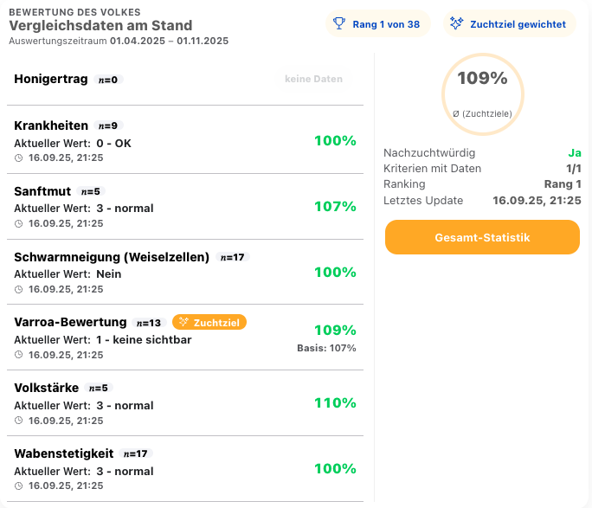This screenshot has width=592, height=508.
Task: Click the Rang 1 von 38 badge
Action: [x=377, y=24]
